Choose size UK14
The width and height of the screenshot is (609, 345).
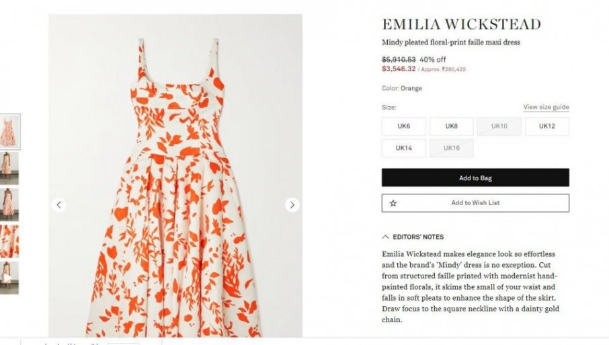403,148
